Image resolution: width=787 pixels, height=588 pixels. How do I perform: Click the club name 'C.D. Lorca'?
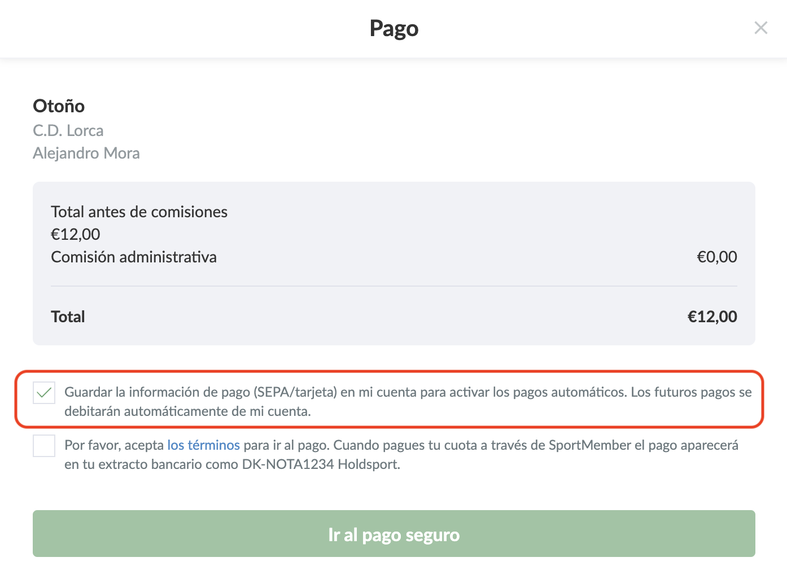[x=68, y=131]
